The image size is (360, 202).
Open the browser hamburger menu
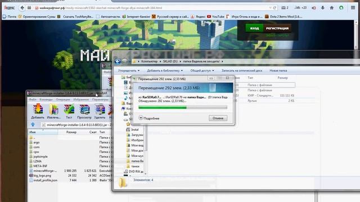tap(353, 8)
